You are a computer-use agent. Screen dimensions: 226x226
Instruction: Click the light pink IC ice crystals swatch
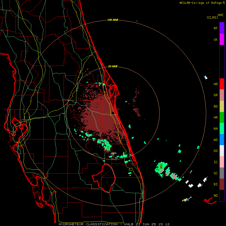tap(222, 162)
